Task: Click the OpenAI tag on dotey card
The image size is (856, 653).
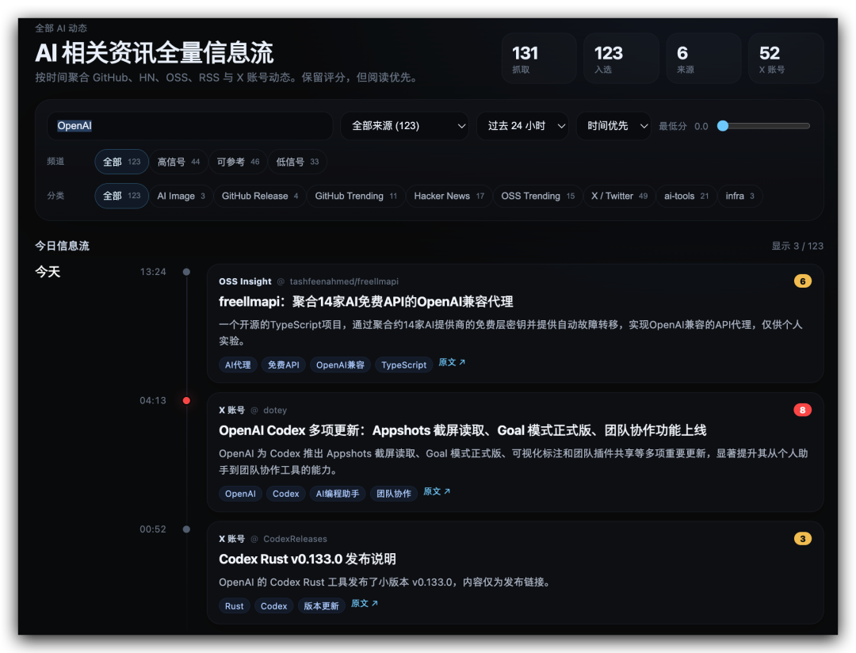Action: pyautogui.click(x=240, y=494)
